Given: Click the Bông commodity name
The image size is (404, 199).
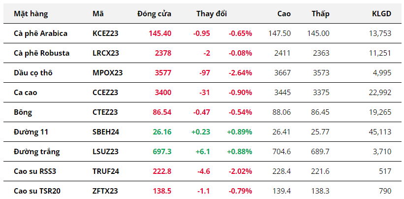Looking at the screenshot, I should click(23, 112).
